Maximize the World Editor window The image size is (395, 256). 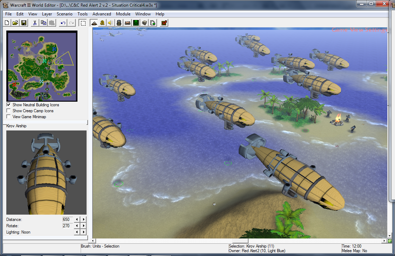tap(371, 4)
